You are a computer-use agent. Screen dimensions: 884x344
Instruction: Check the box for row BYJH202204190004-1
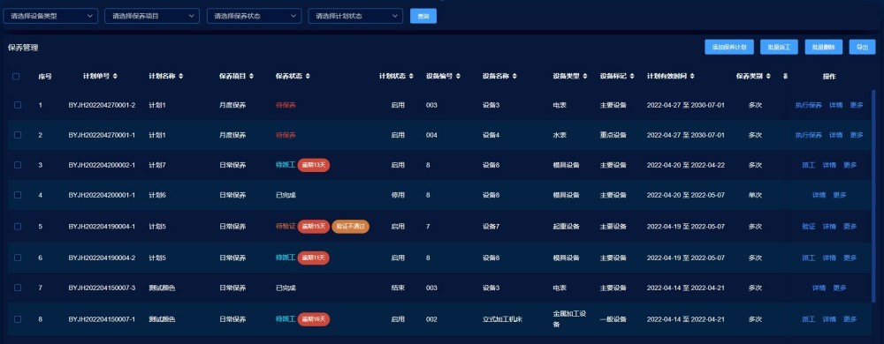[x=18, y=226]
